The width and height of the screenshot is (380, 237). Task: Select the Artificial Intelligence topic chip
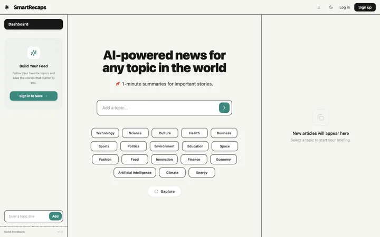(x=135, y=173)
